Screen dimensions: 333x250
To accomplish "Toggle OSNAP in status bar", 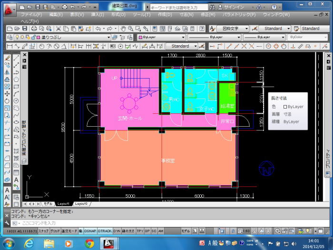I will (x=90, y=231).
